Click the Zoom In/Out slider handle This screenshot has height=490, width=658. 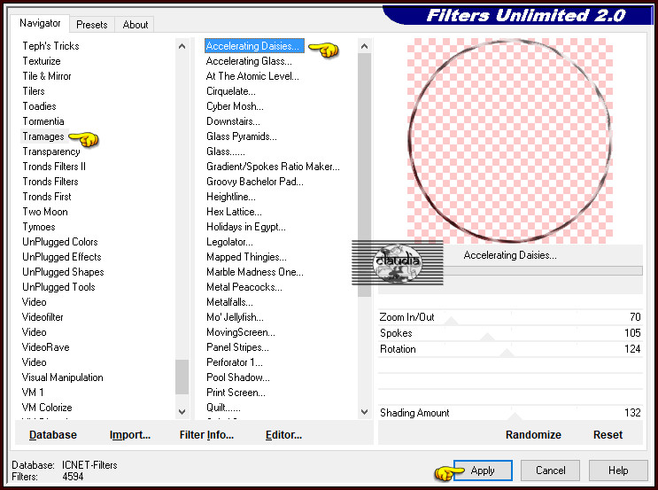point(452,322)
